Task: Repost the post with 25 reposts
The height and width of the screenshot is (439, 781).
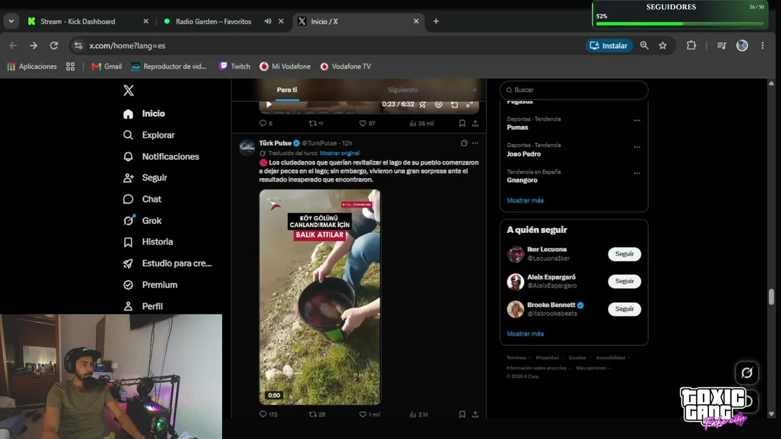Action: [x=317, y=415]
